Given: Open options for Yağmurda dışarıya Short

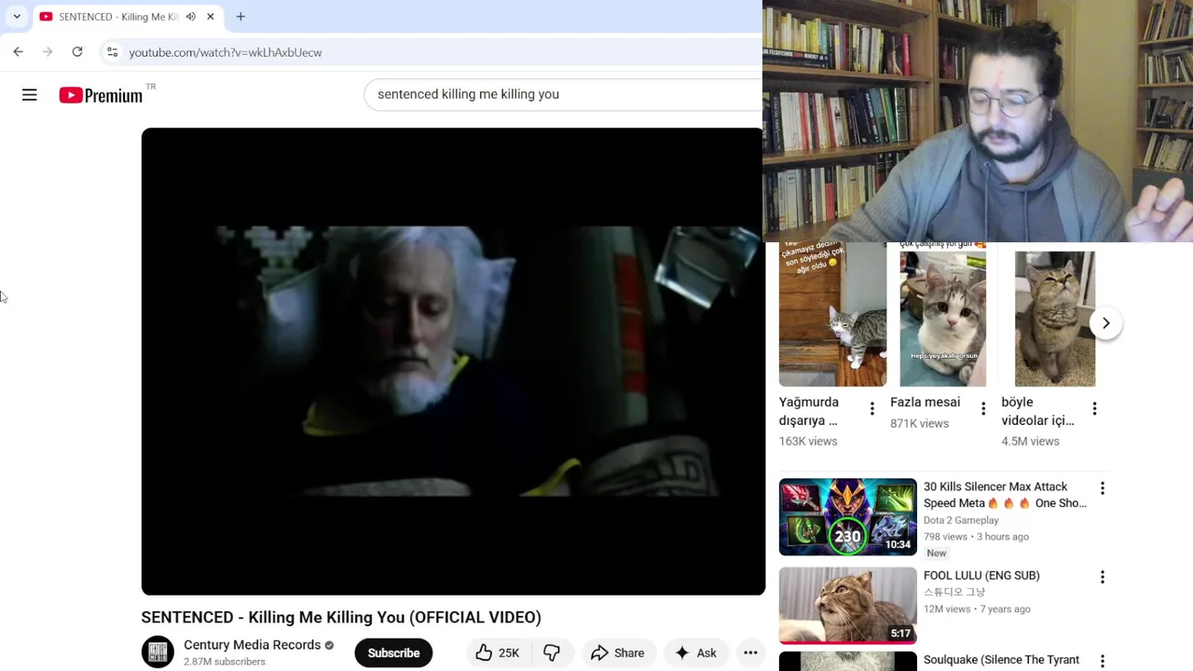Looking at the screenshot, I should 871,409.
